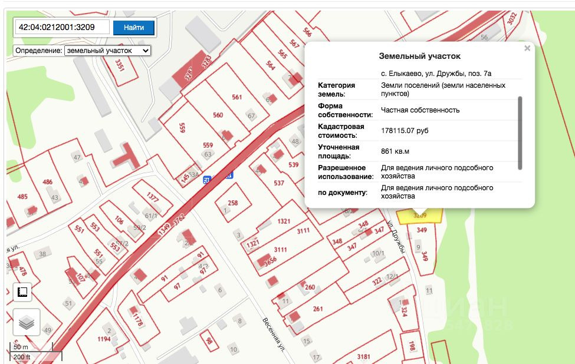This screenshot has height=364, width=575.
Task: Select parcel labeled 1178
Action: 137,320
